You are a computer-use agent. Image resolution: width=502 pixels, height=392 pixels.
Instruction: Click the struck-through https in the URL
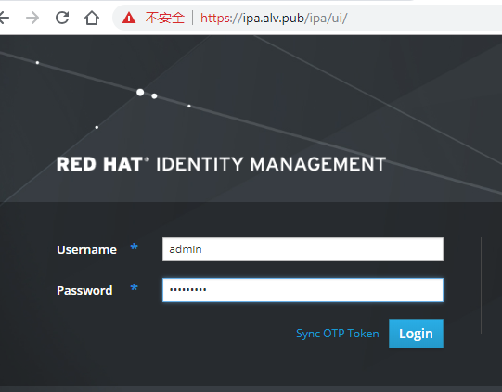215,19
